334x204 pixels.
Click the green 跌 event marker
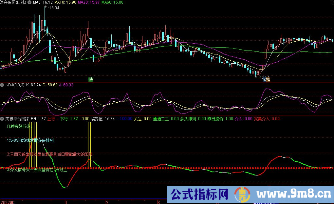[90, 80]
